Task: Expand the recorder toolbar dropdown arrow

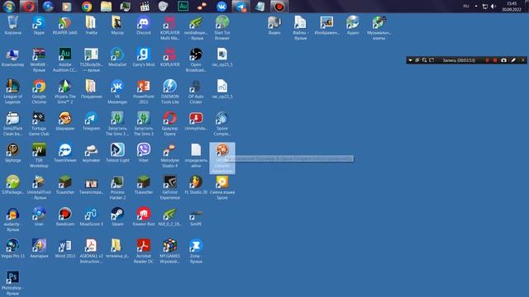Action: [x=410, y=60]
